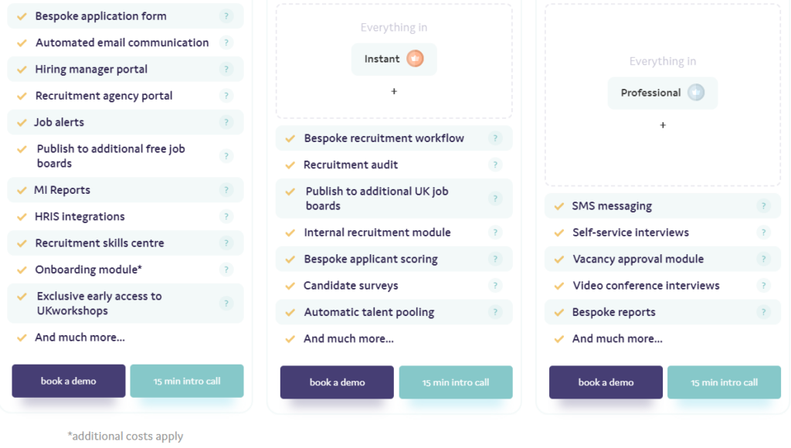Screen dimensions: 791x448
Task: Click the help icon beside "Candidate surveys"
Action: (x=495, y=285)
